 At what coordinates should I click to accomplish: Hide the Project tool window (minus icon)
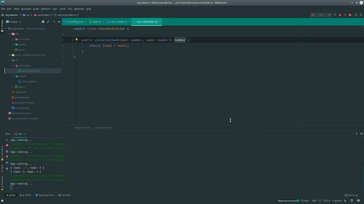[x=59, y=22]
